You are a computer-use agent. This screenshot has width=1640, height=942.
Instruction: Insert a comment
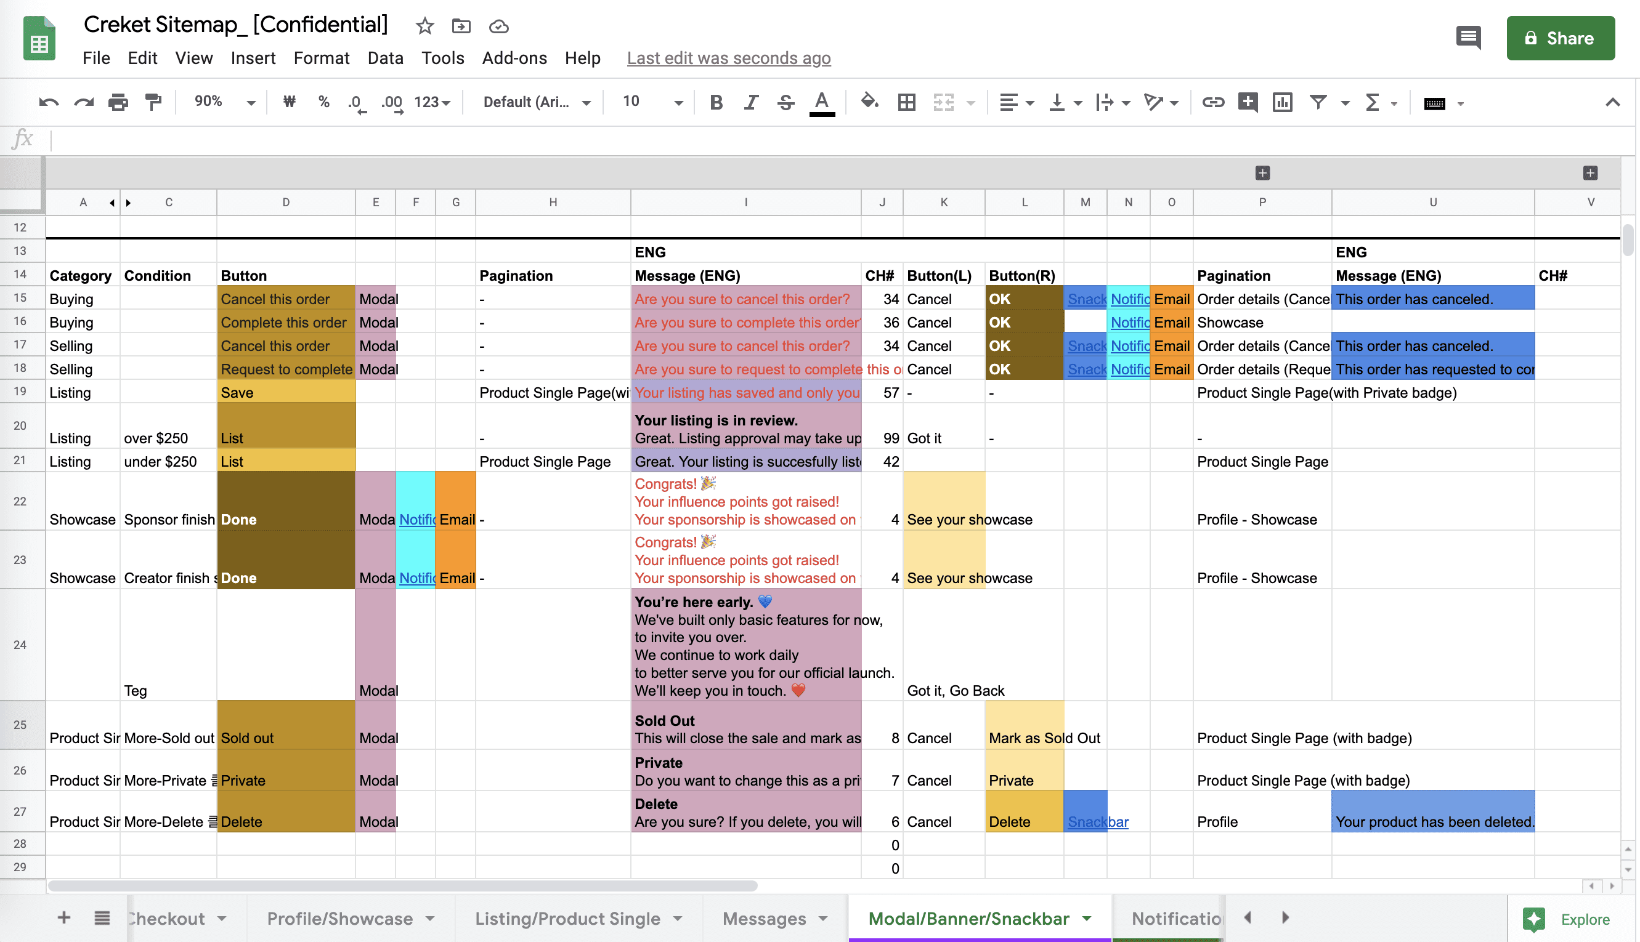pyautogui.click(x=1248, y=102)
